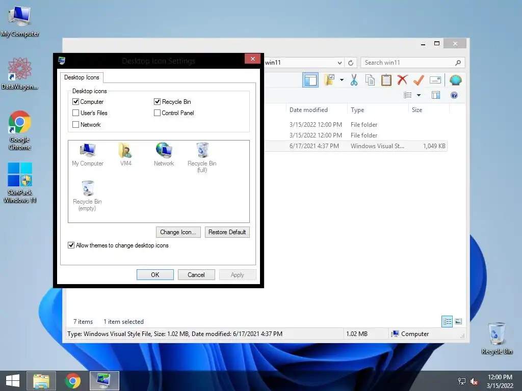The height and width of the screenshot is (391, 522).
Task: Click the magnifier search icon
Action: pos(458,63)
